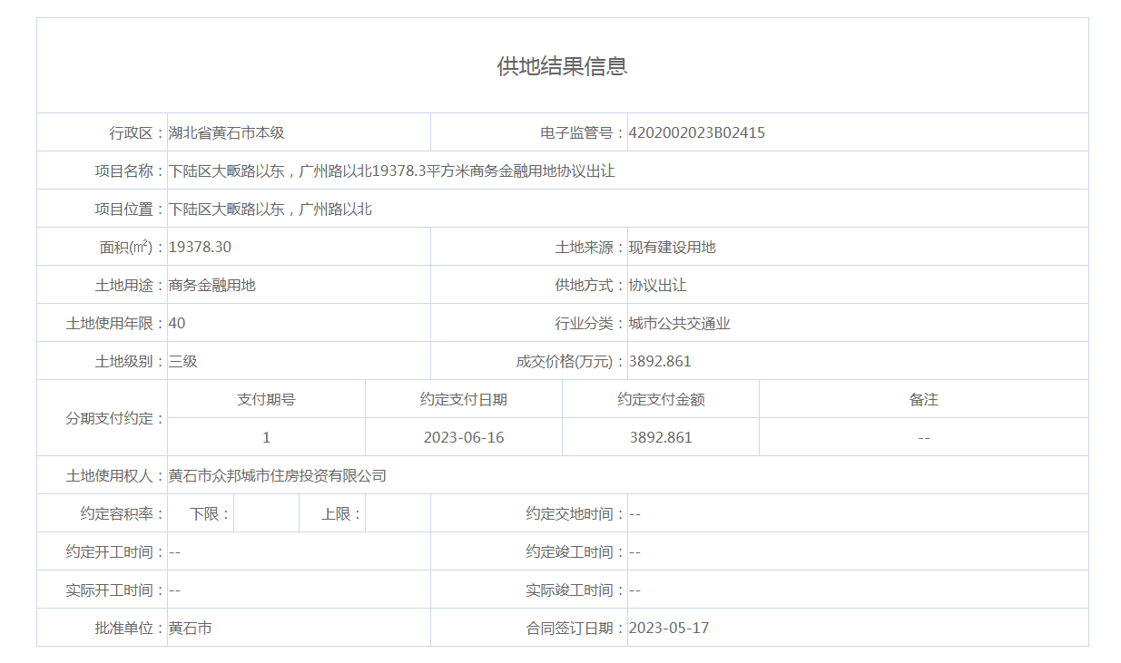Click the supply method value 协议出让

click(x=657, y=285)
